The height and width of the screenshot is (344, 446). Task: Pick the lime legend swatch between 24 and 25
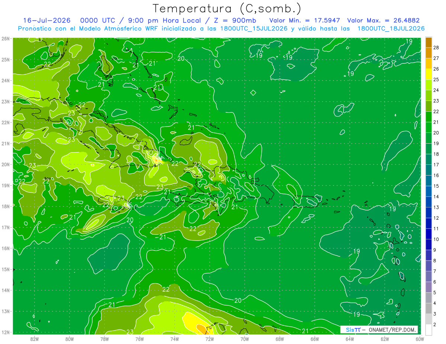tap(429, 85)
